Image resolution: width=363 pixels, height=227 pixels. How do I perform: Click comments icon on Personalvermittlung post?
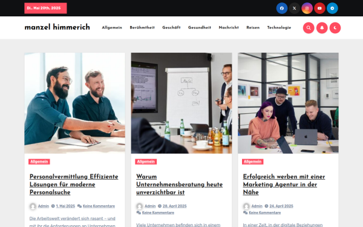79,206
